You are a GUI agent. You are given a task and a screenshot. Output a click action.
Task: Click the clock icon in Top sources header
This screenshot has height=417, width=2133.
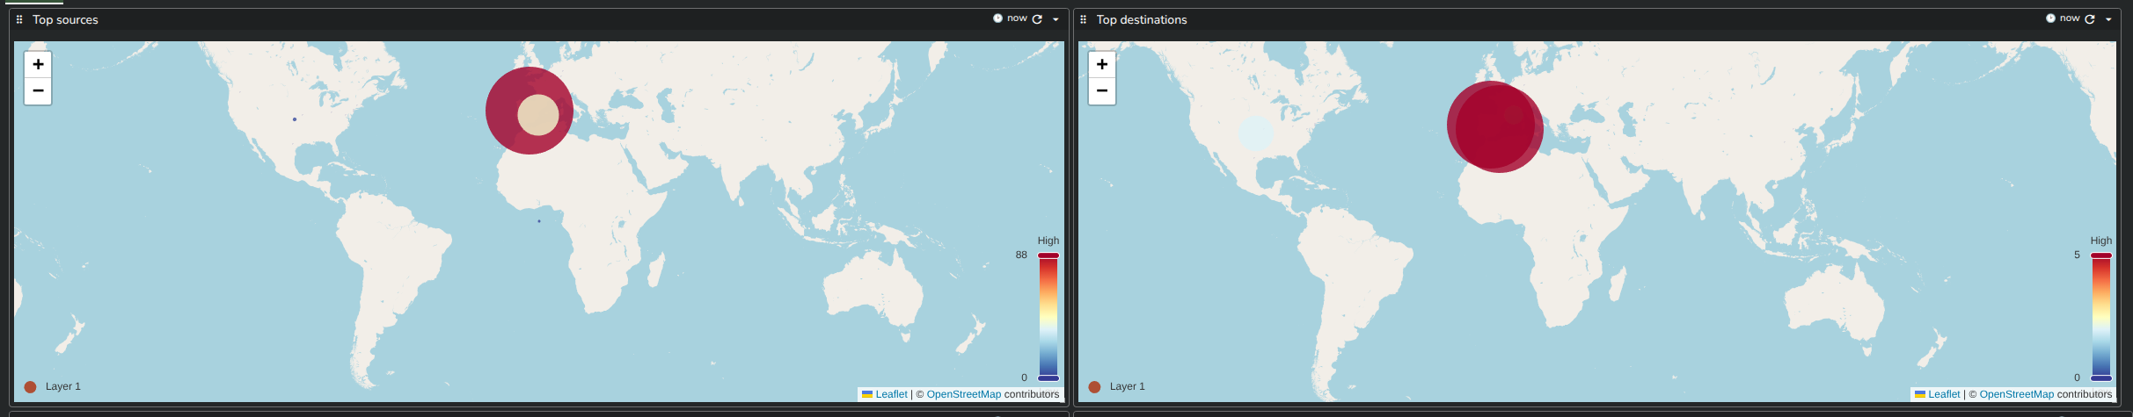pos(997,18)
